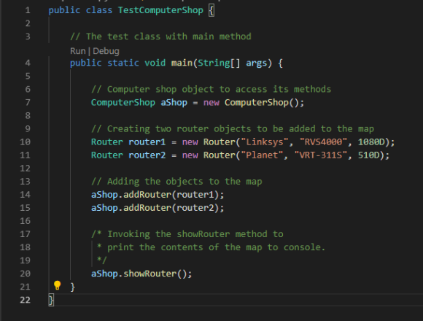Click the "VRT-311S" string on line 11

(320, 155)
